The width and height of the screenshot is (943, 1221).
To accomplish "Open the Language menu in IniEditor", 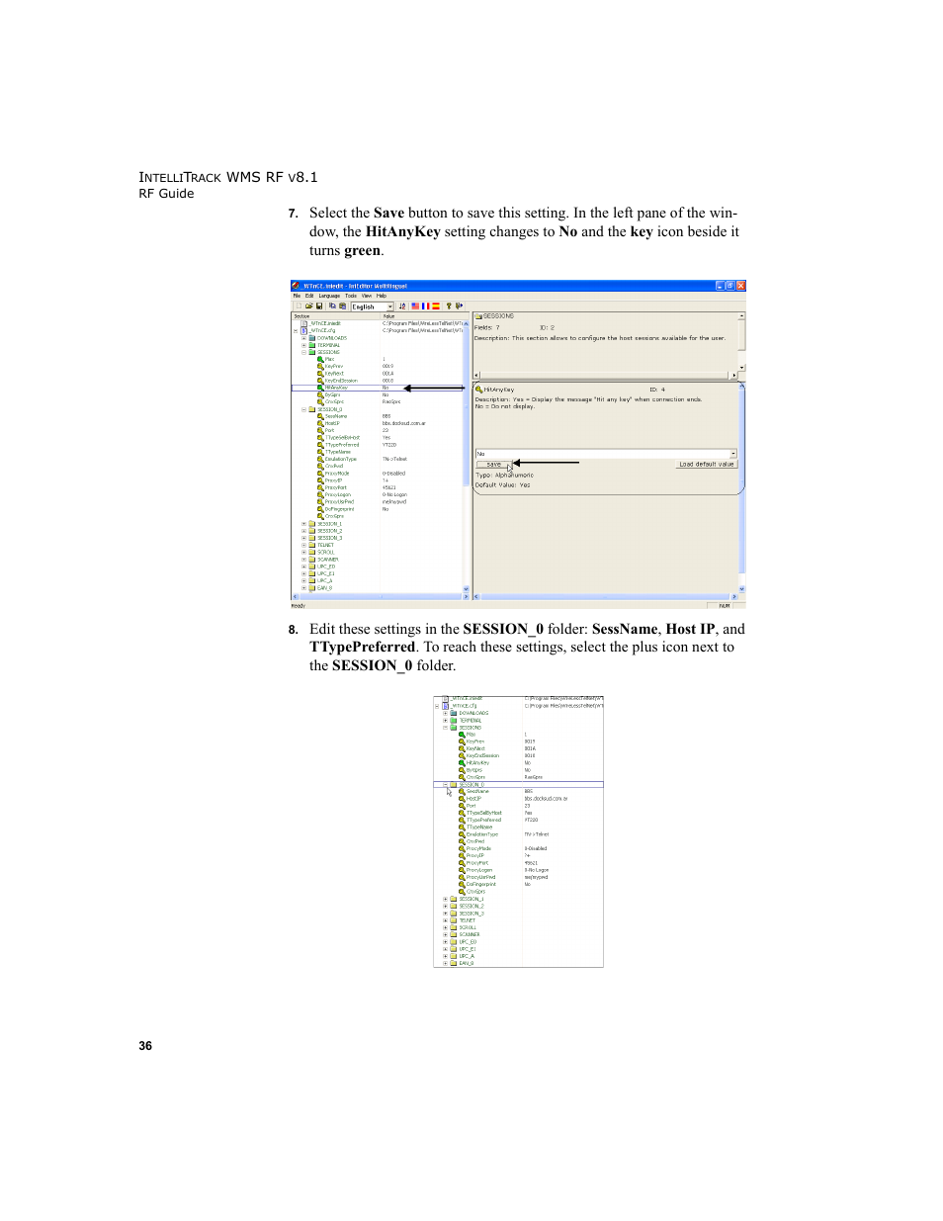I will point(329,296).
